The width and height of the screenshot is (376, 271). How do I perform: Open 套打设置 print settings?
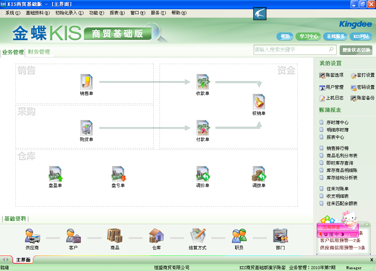point(362,75)
